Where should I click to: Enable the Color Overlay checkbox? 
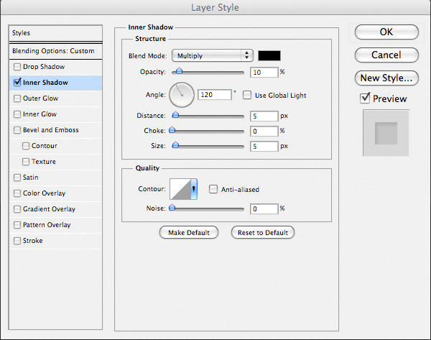17,193
